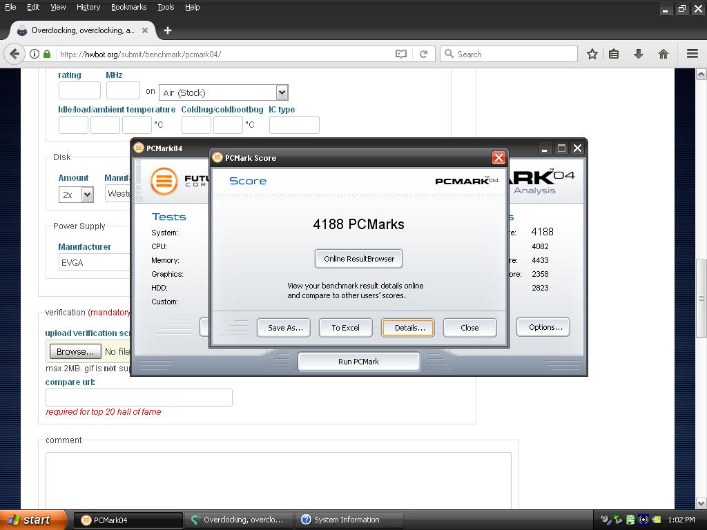Image resolution: width=707 pixels, height=530 pixels.
Task: Open System Information taskbar item
Action: (x=349, y=520)
